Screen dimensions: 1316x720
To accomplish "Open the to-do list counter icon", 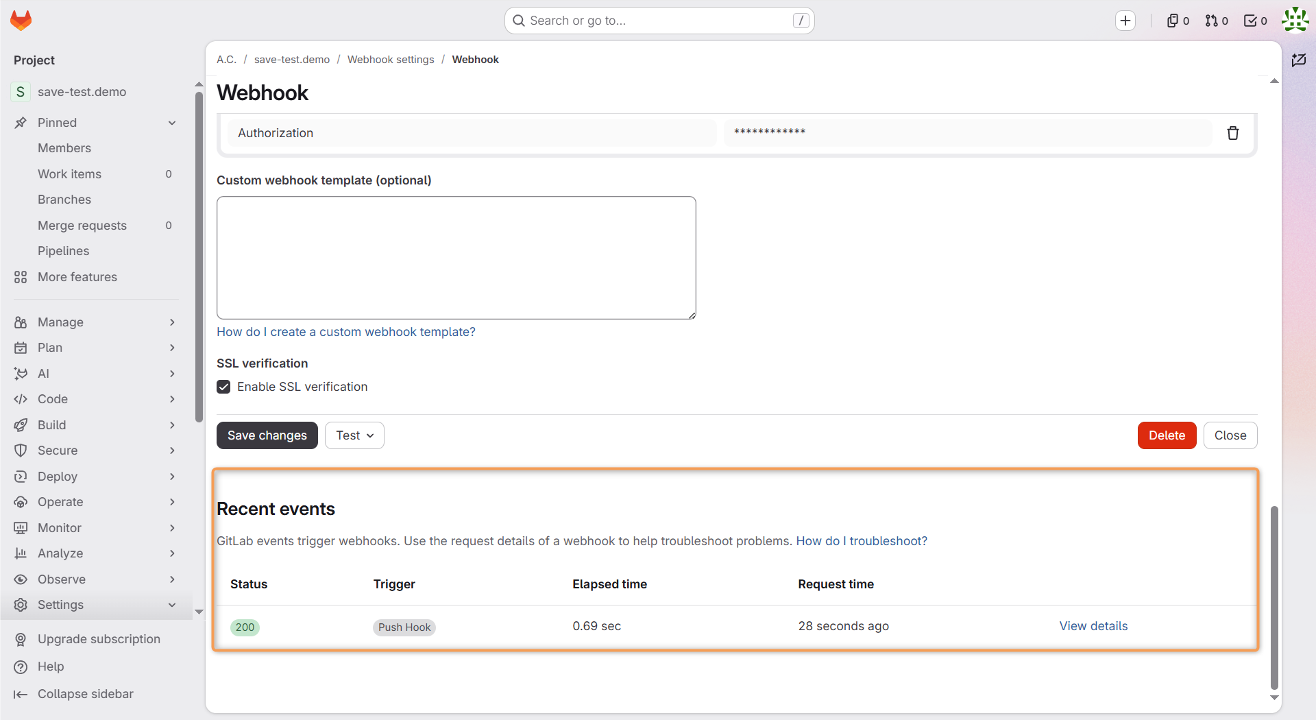I will [1256, 21].
